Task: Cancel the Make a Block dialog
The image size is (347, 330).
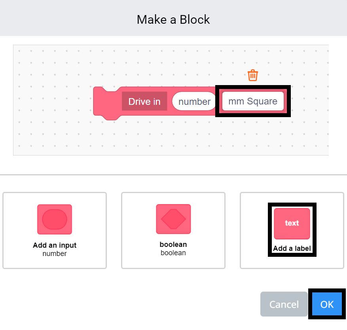Action: pos(284,304)
